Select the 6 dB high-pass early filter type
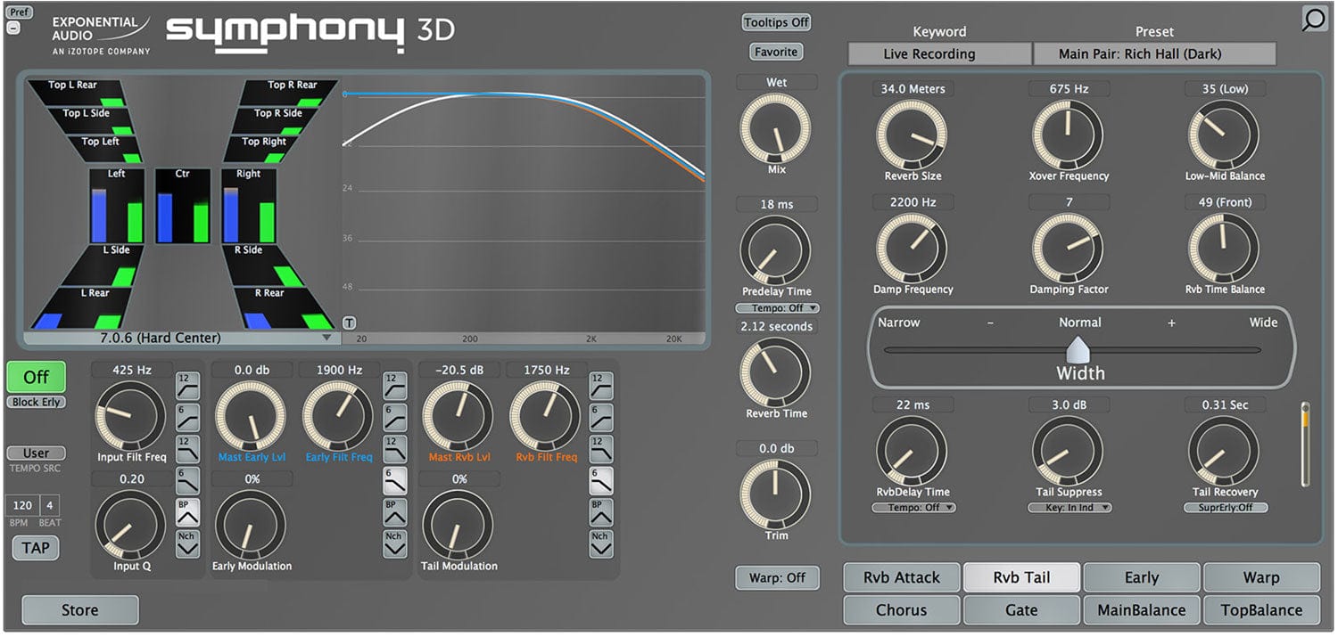Image resolution: width=1338 pixels, height=637 pixels. pyautogui.click(x=394, y=417)
